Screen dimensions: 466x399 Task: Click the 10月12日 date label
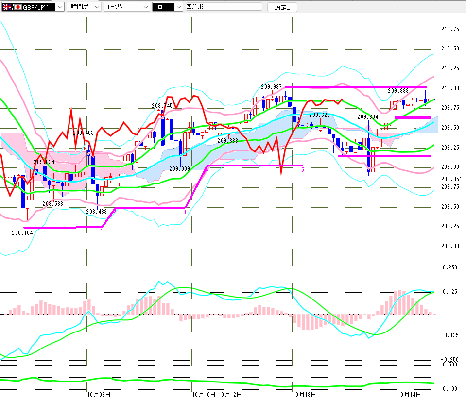click(x=230, y=395)
